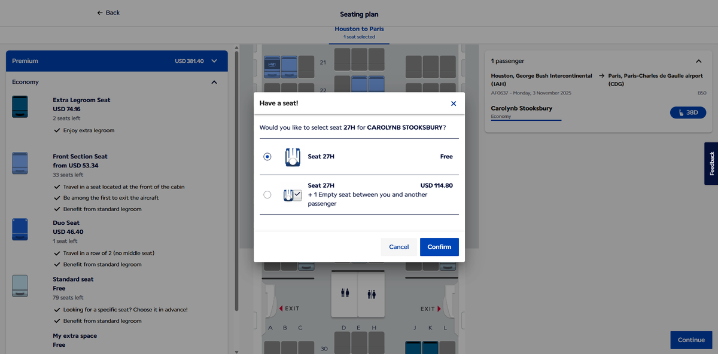Confirm the seat selection

(x=439, y=247)
